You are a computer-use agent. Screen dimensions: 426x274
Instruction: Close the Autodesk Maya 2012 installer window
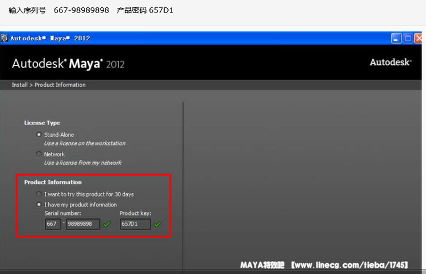pos(418,38)
